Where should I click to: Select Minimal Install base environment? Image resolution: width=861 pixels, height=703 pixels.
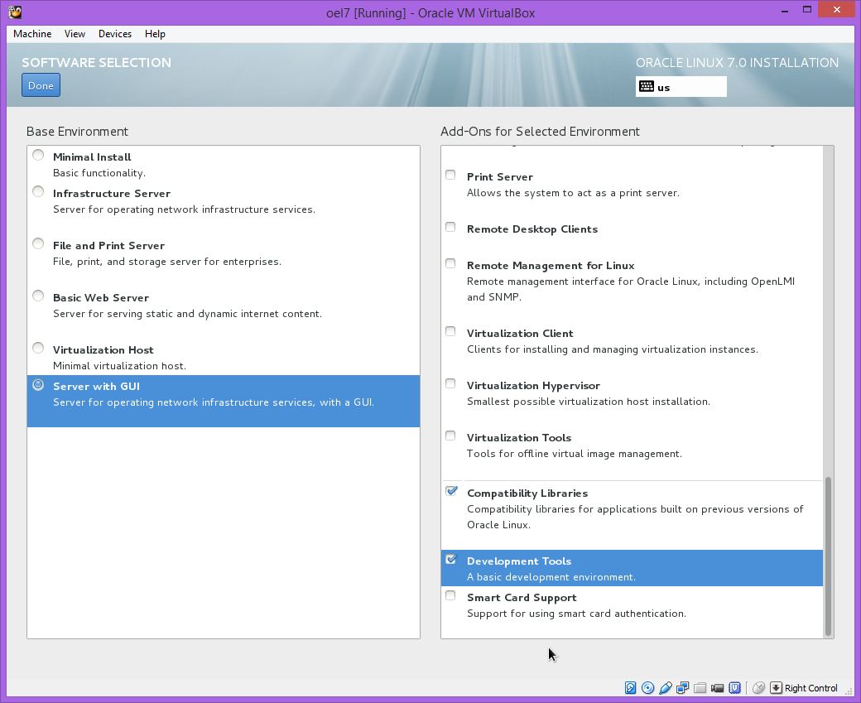click(38, 155)
